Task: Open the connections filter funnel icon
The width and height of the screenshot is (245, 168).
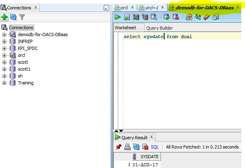Action: click(x=22, y=17)
